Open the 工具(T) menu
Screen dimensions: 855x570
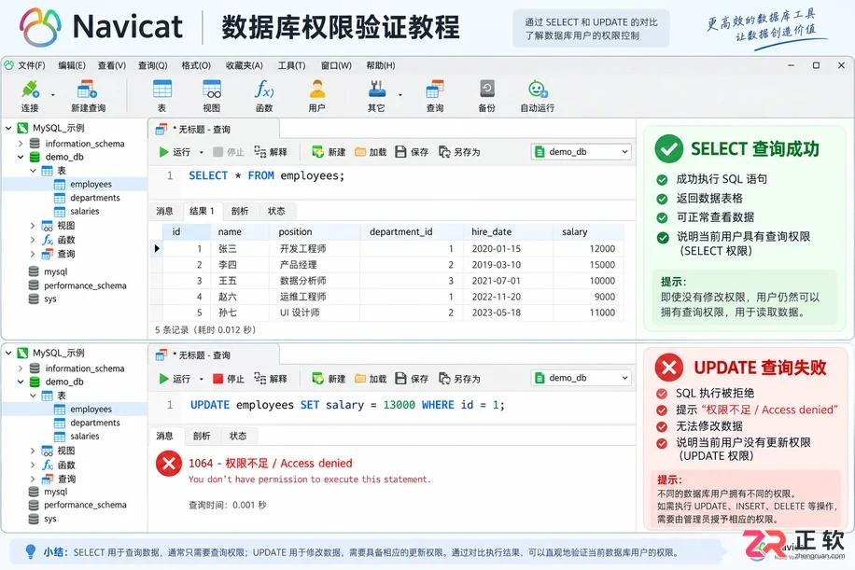[292, 65]
